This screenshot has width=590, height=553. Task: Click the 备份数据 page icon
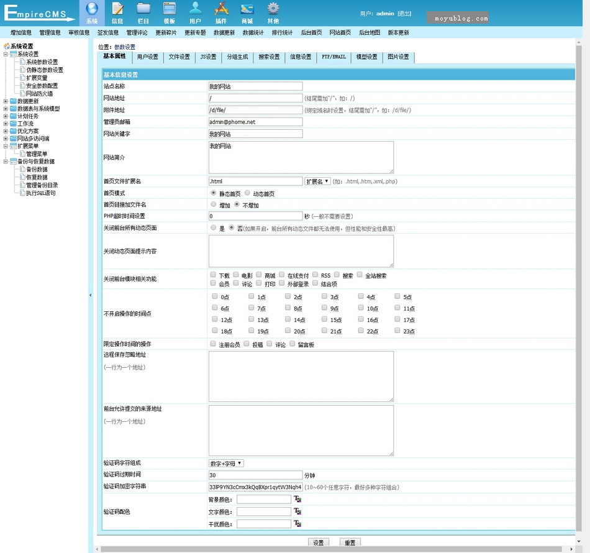(22, 169)
